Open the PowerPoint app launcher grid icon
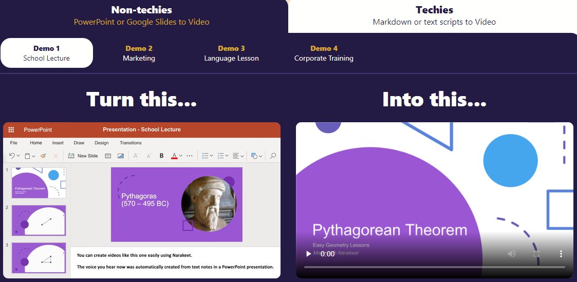Screen dimensions: 577x282 pos(11,129)
